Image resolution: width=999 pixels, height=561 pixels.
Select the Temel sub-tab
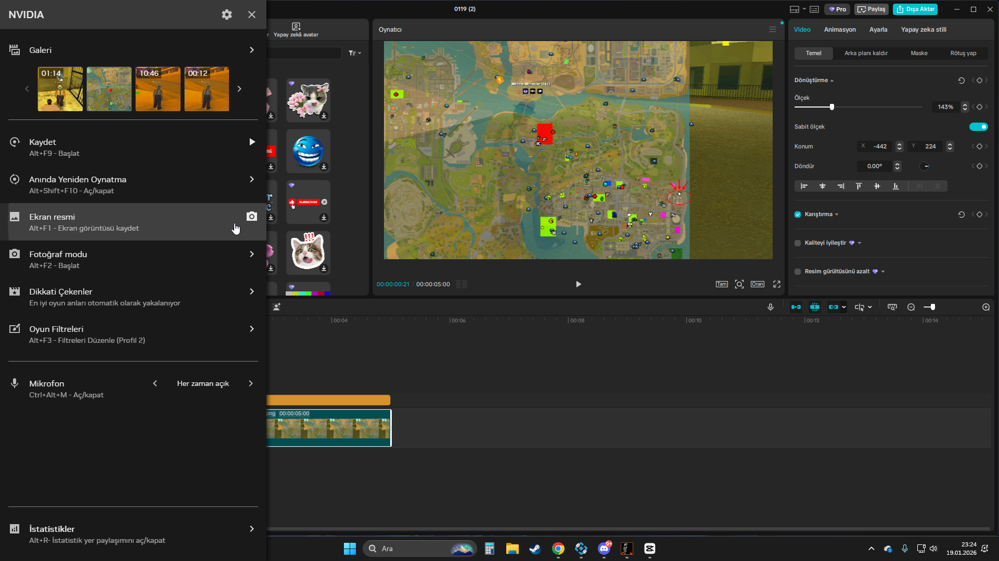click(x=814, y=53)
